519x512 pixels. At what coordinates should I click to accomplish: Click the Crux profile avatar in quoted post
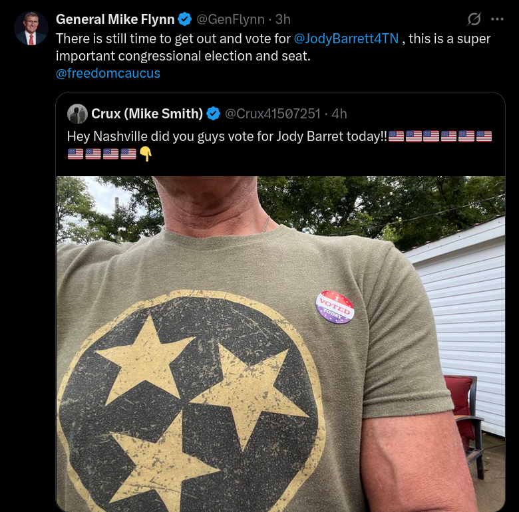pyautogui.click(x=77, y=114)
